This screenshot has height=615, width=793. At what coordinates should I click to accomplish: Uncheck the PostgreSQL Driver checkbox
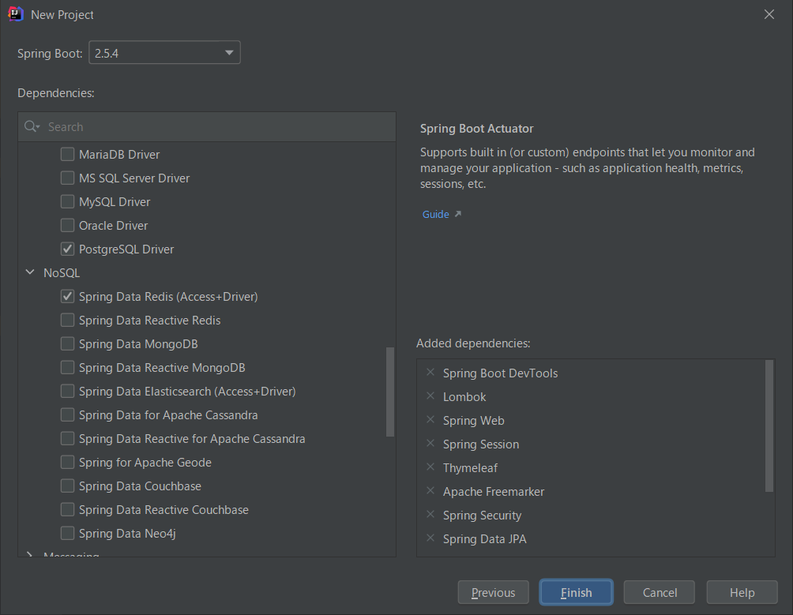pos(67,249)
